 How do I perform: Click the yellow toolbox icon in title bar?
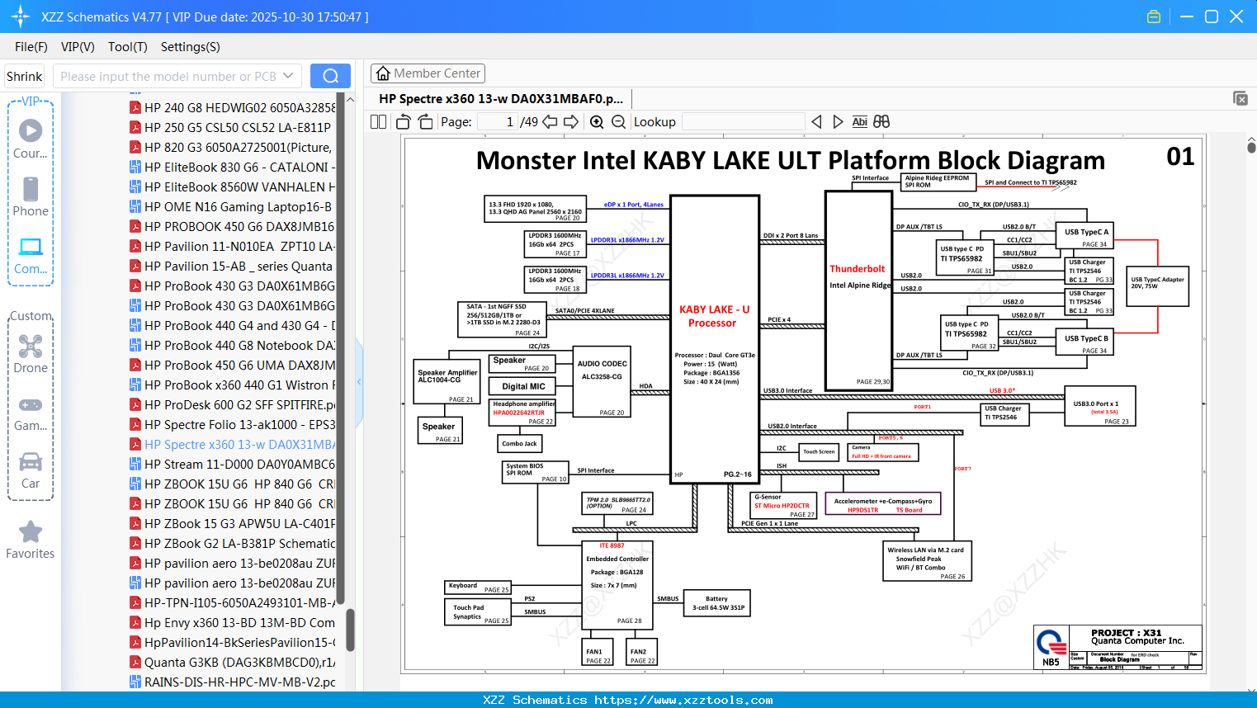1154,17
